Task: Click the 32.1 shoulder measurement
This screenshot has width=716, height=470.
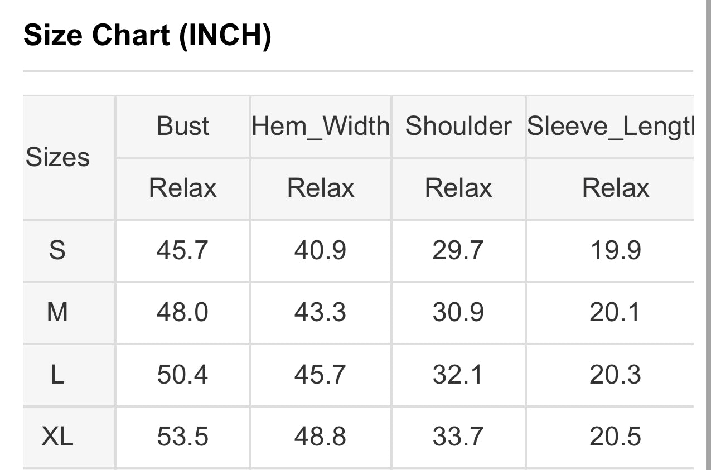Action: [458, 375]
